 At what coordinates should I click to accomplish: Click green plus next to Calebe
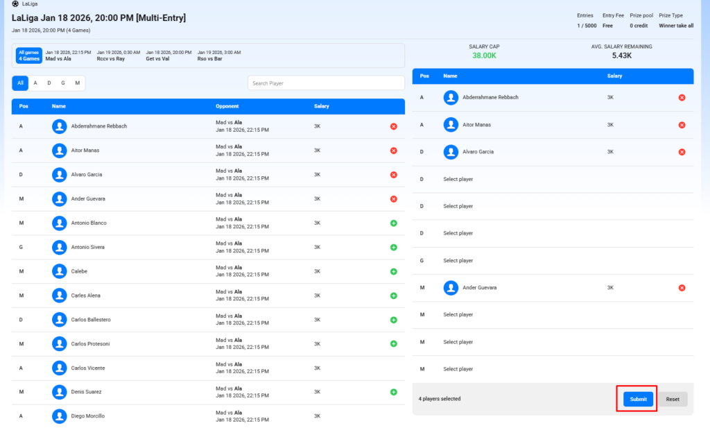pos(394,271)
